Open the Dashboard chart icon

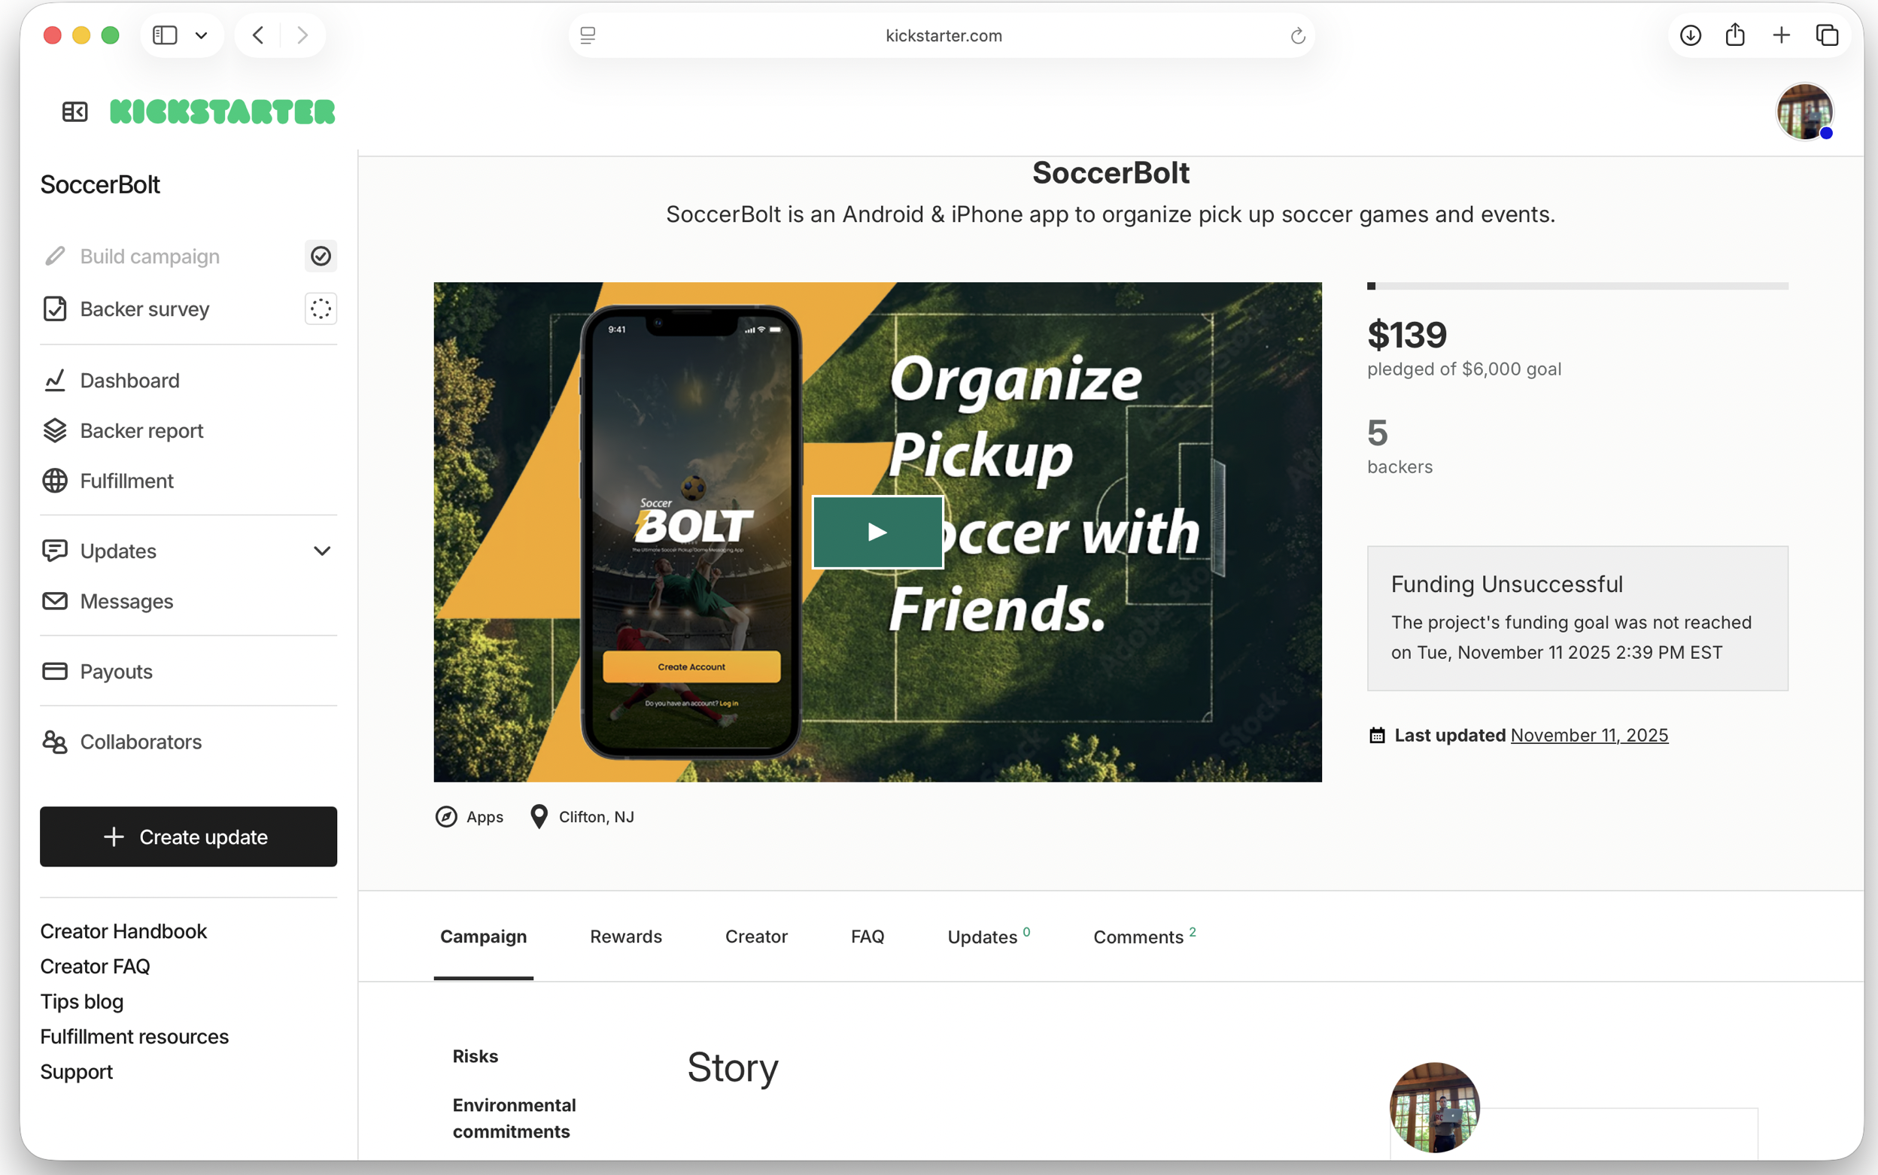click(54, 380)
